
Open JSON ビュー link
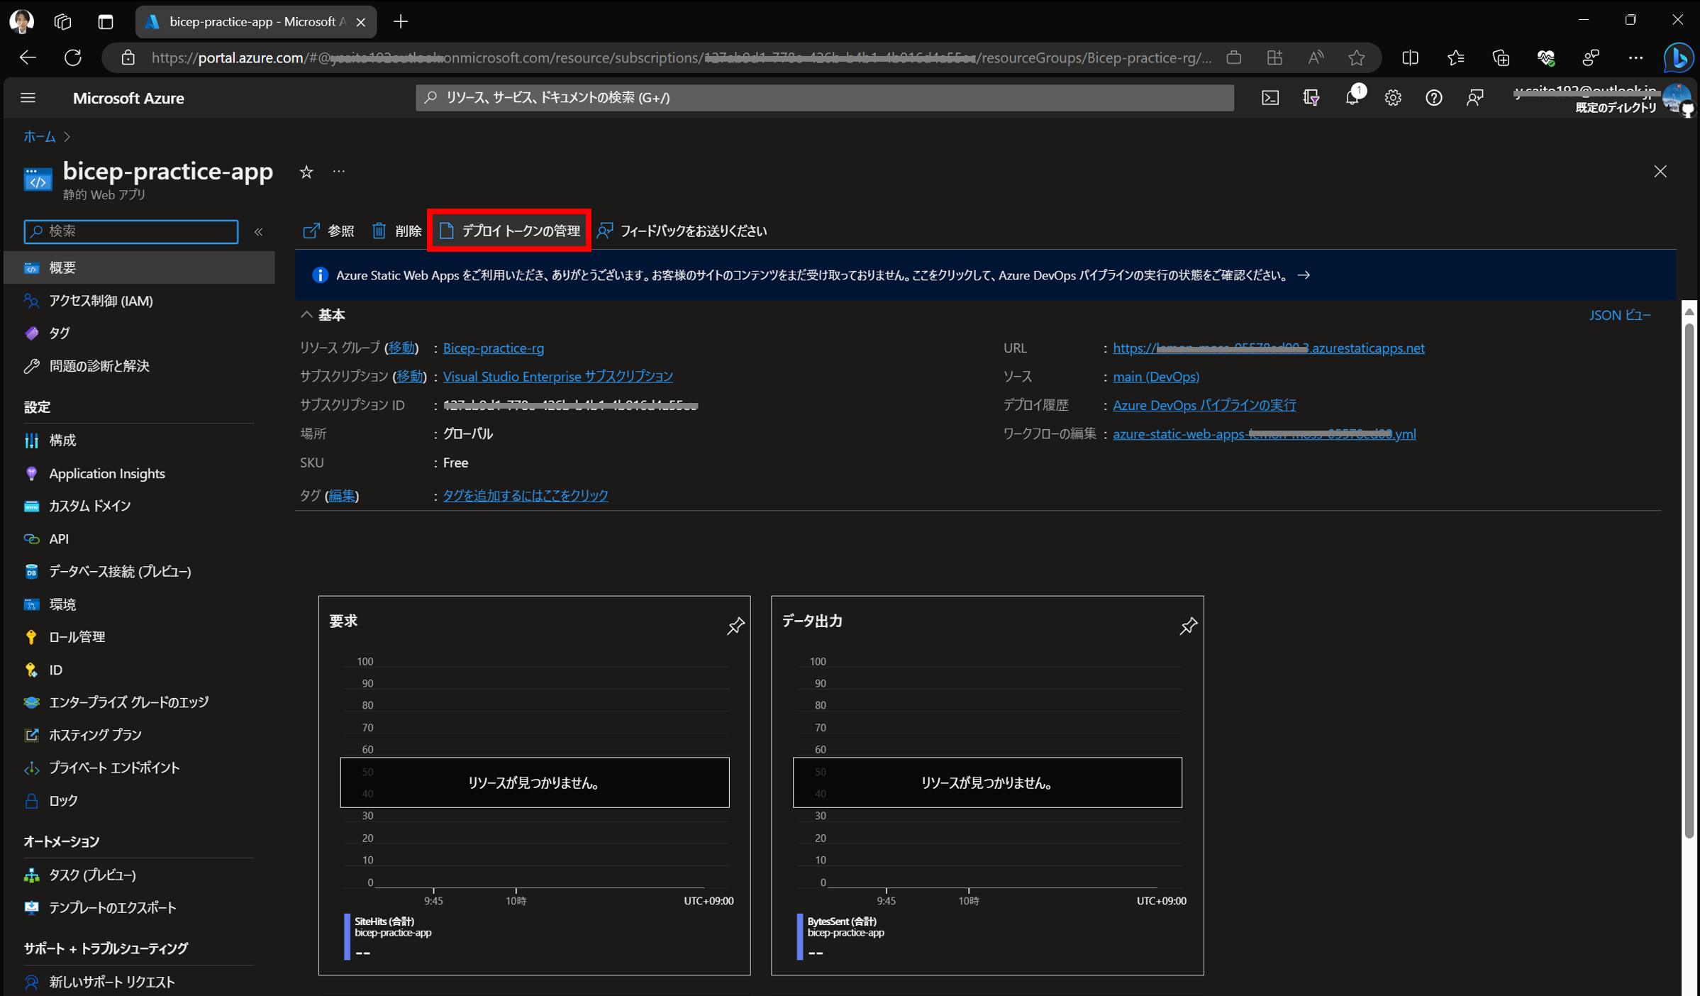coord(1619,315)
